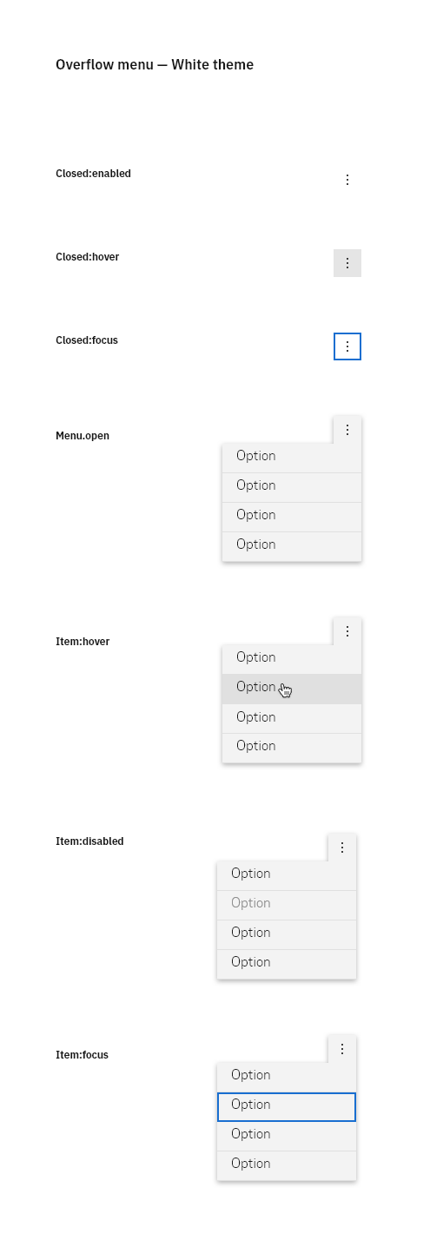Select first Option in the Item:hover menu
The height and width of the screenshot is (1260, 430).
[292, 659]
